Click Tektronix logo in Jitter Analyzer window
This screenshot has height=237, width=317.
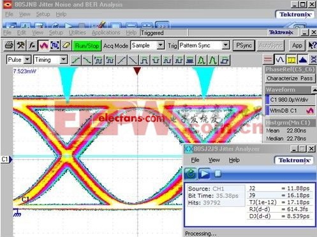(294, 161)
